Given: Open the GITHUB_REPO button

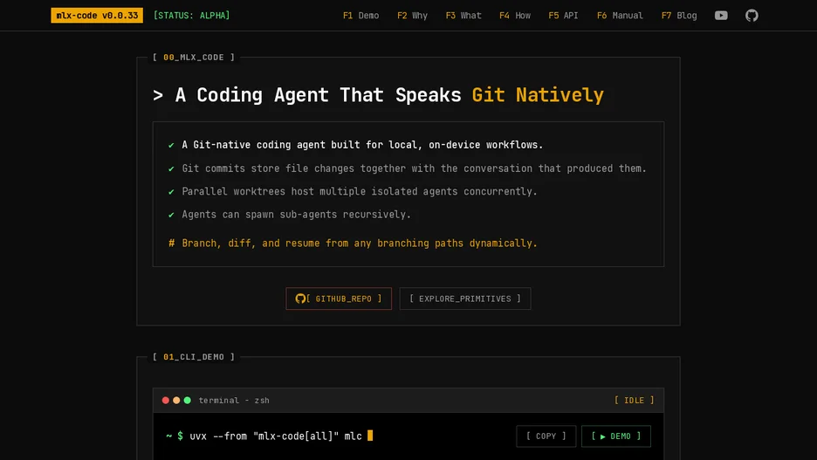Looking at the screenshot, I should pos(339,299).
